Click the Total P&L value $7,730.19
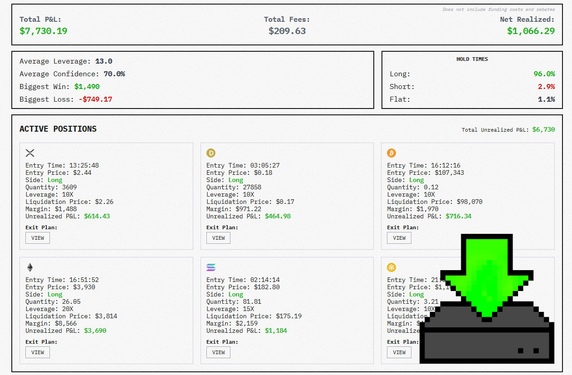The height and width of the screenshot is (375, 572). [43, 31]
